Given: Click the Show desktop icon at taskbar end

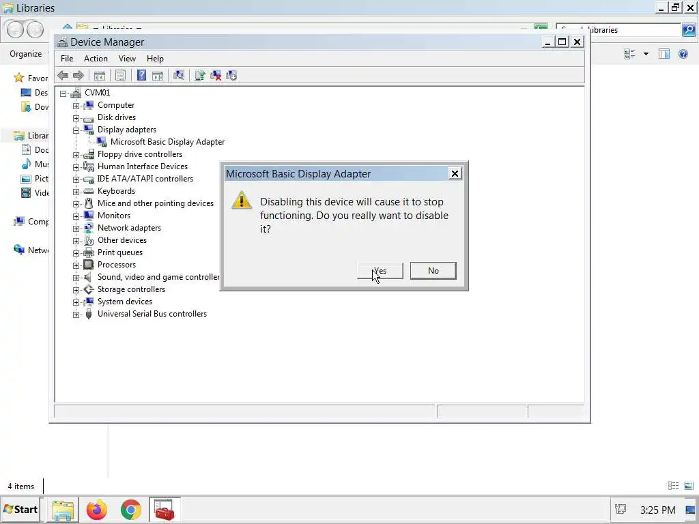Looking at the screenshot, I should click(x=691, y=510).
